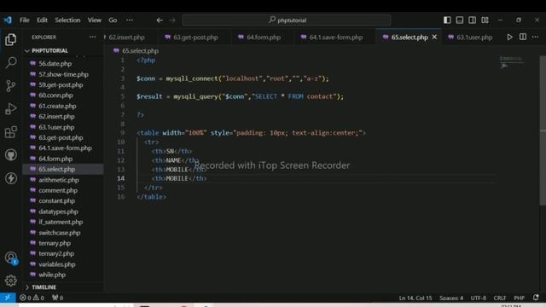Expand the TIMELINE section
This screenshot has width=546, height=307.
(x=44, y=287)
